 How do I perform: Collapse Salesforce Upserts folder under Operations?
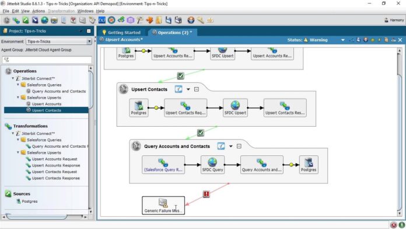point(18,97)
